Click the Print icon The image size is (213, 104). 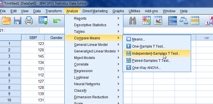pos(29,21)
